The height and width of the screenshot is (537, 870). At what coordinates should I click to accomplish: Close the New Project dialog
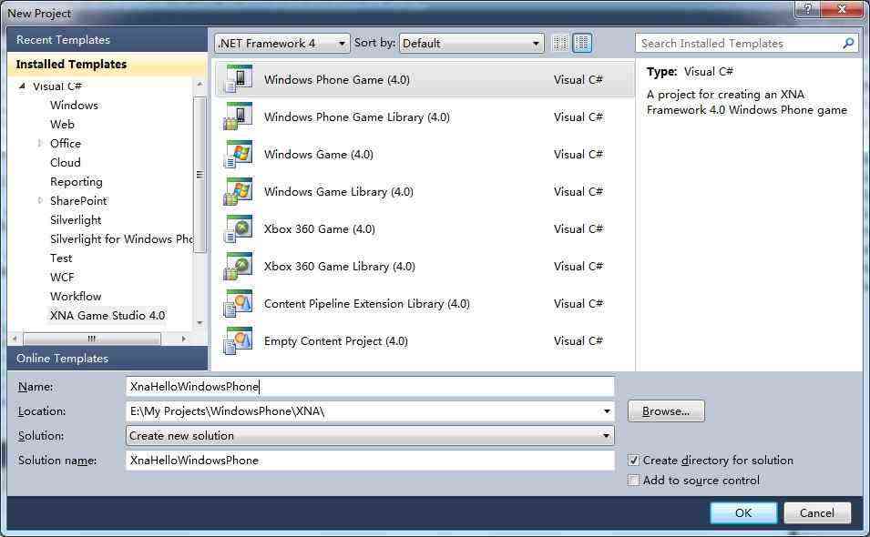pyautogui.click(x=842, y=8)
